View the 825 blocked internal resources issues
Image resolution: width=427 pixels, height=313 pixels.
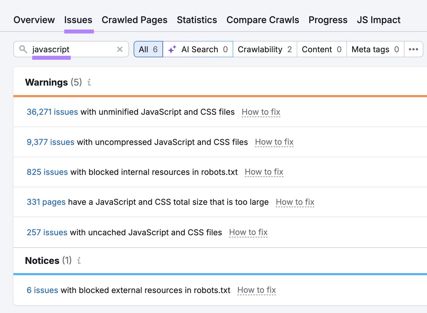point(47,172)
